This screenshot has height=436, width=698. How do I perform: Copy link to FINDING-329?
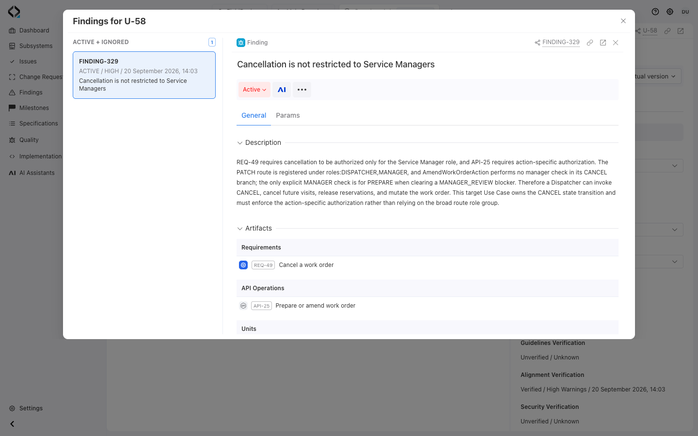590,43
